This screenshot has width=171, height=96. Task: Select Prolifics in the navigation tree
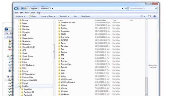[25, 86]
